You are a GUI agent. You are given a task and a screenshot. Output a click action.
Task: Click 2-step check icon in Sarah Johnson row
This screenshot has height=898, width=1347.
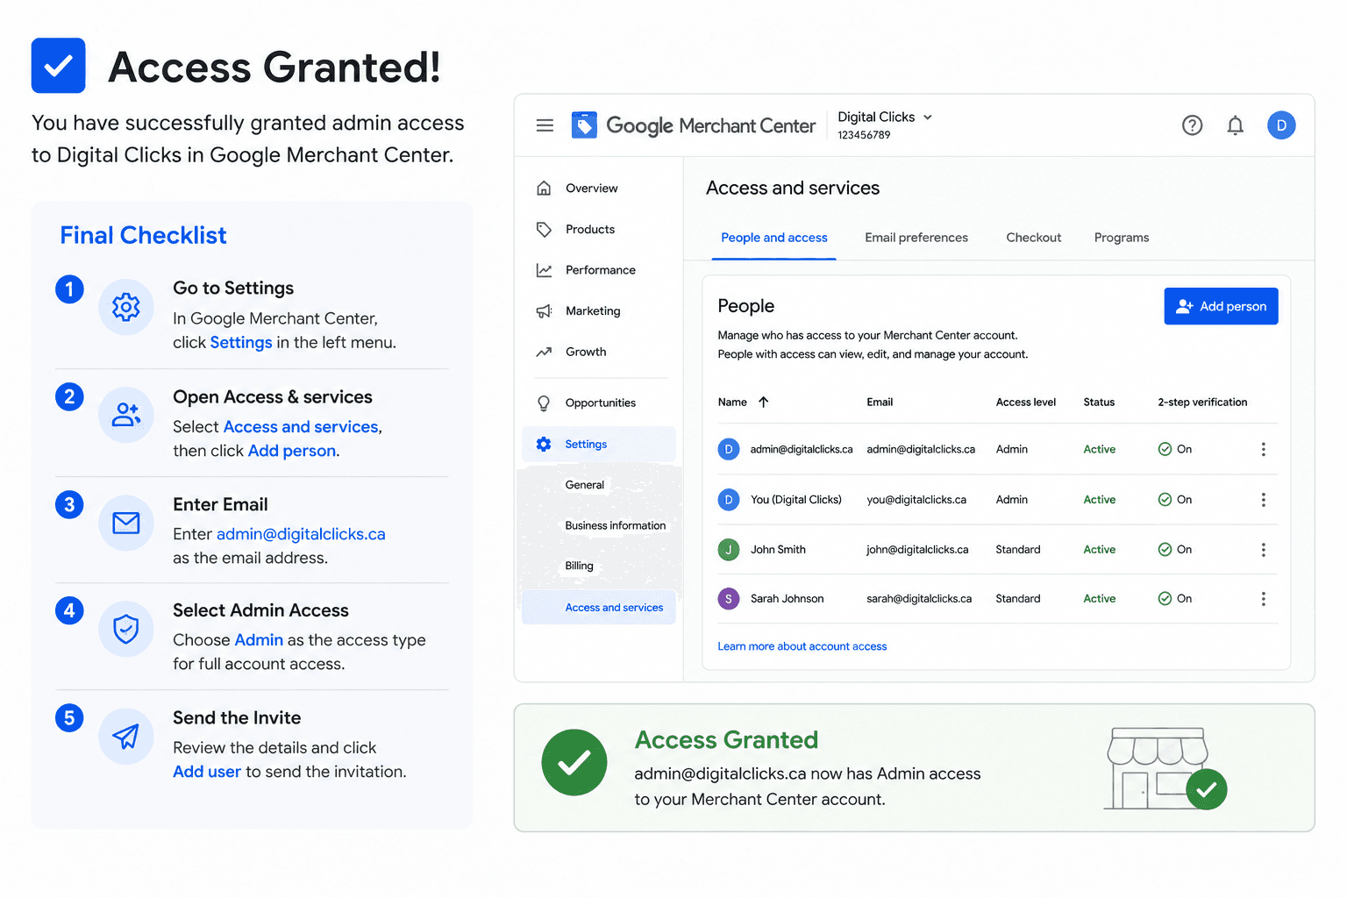[1165, 599]
